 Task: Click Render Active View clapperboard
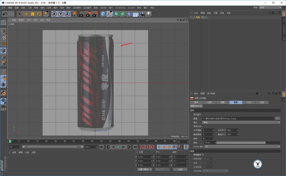[82, 14]
